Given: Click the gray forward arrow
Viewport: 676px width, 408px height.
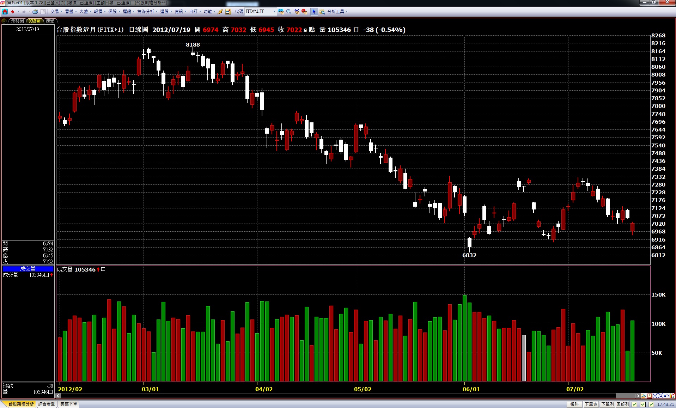Looking at the screenshot, I should coord(24,12).
